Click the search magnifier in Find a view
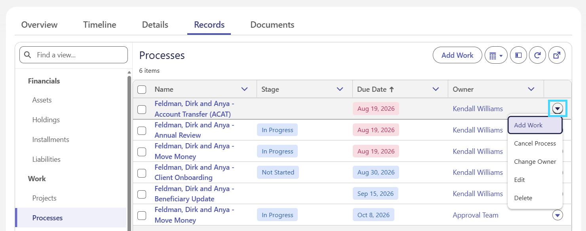Viewport: 586px width, 231px height. 28,55
